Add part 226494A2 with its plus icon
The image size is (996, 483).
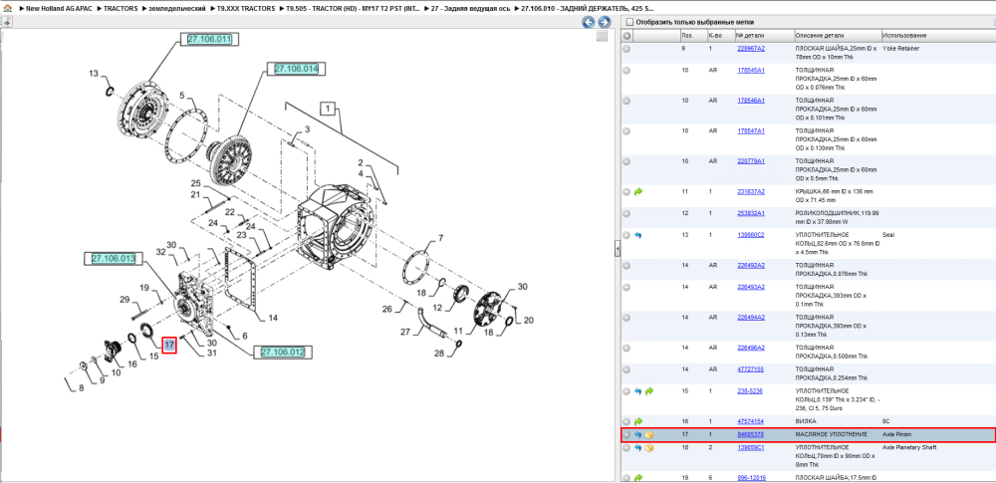[x=626, y=317]
